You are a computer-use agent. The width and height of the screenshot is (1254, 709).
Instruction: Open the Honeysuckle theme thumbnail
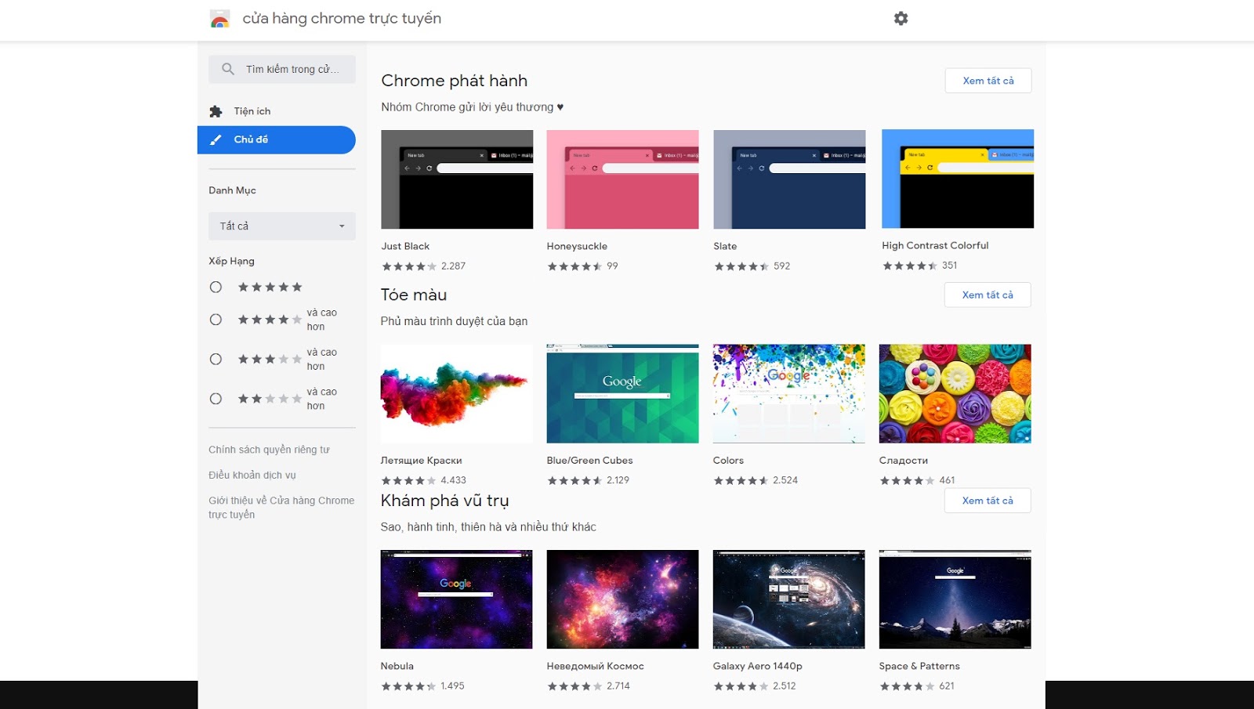[x=622, y=179]
